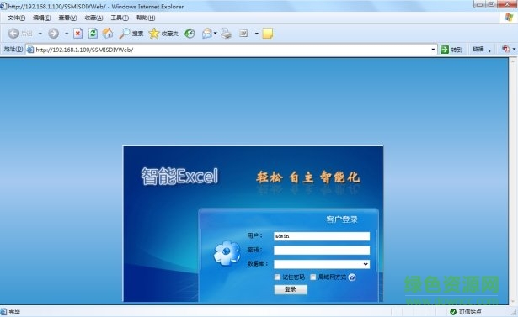The height and width of the screenshot is (317, 518).
Task: Open the 数据库 database dropdown
Action: click(322, 264)
